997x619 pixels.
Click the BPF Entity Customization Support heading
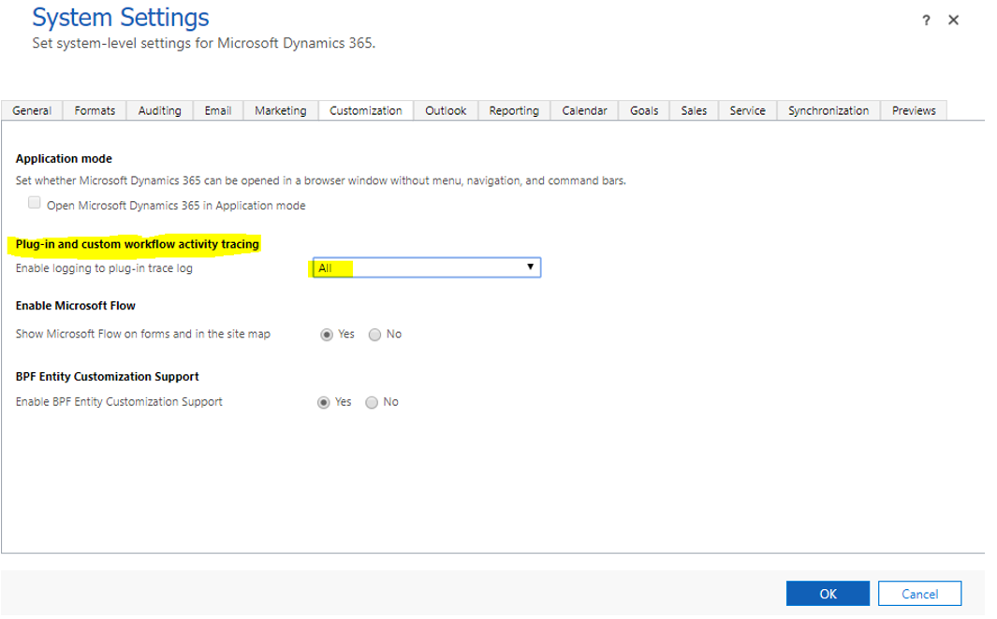108,377
